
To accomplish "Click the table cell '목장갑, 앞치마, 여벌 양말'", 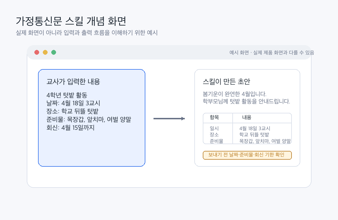I will click(x=265, y=141).
